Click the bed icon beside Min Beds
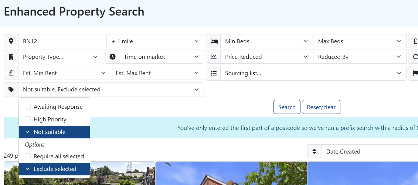The width and height of the screenshot is (418, 185). [214, 41]
